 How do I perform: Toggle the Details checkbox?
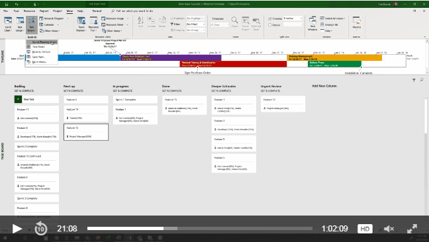269,25
